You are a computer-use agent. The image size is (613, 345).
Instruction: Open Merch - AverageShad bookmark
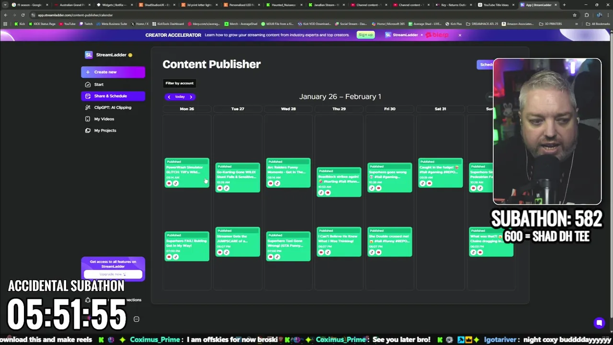tap(242, 24)
